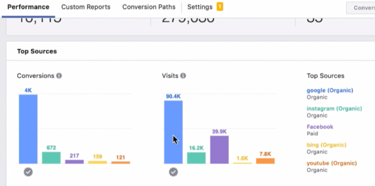This screenshot has width=375, height=186.
Task: Open the instagram (Organic) source link
Action: pos(334,109)
